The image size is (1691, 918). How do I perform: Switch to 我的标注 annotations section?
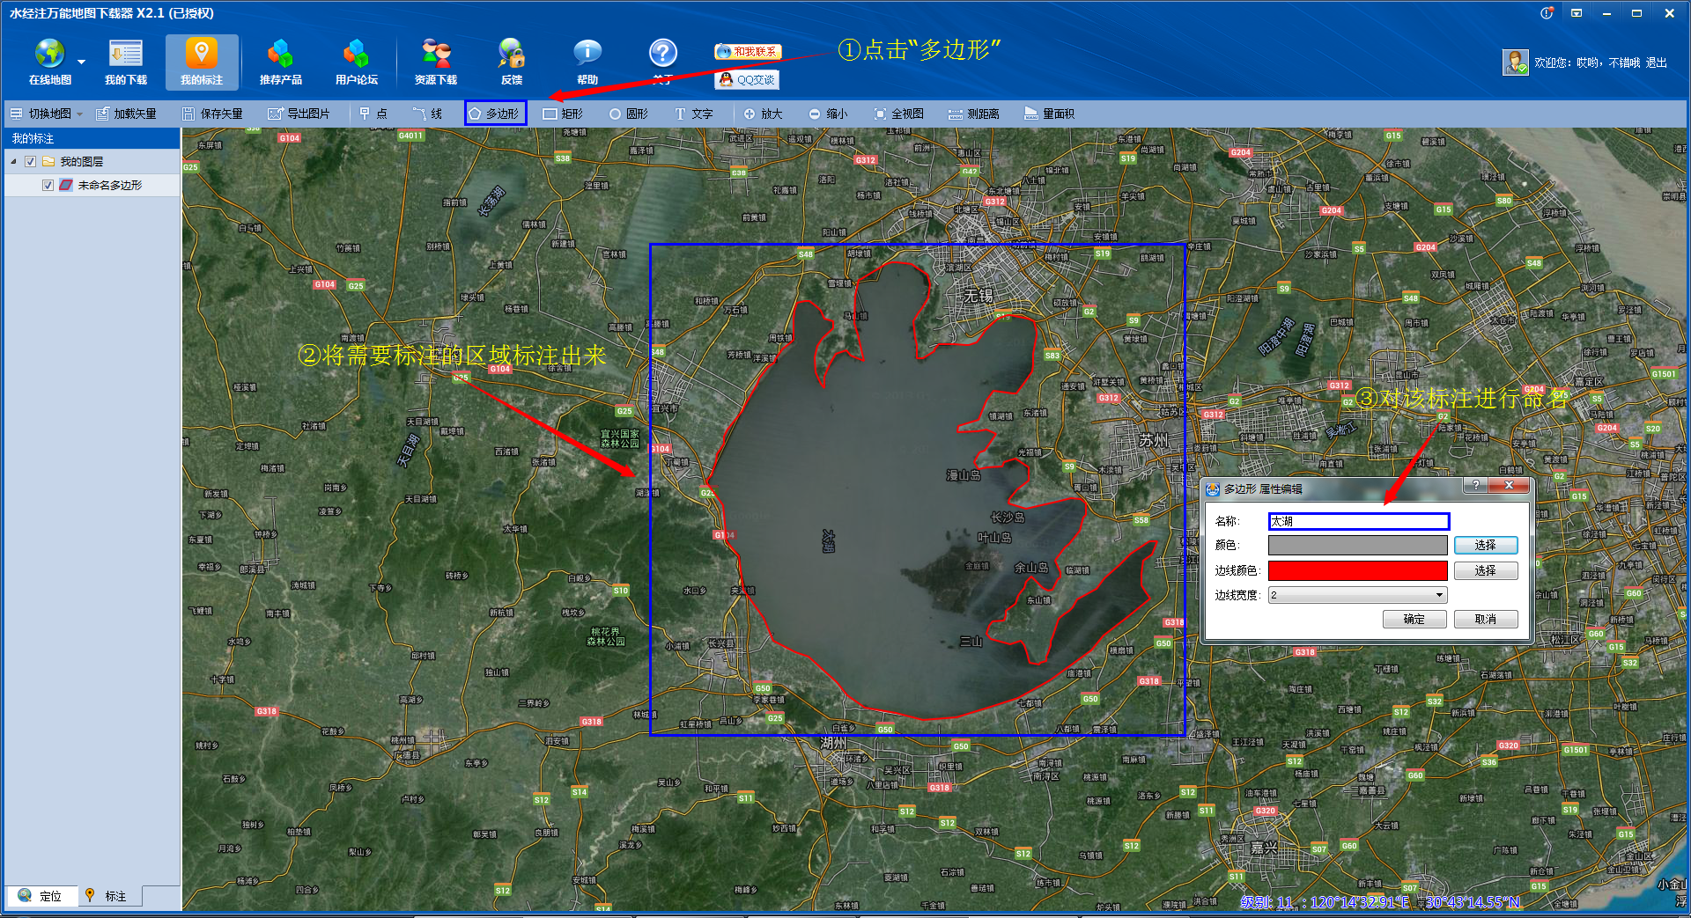pos(202,62)
